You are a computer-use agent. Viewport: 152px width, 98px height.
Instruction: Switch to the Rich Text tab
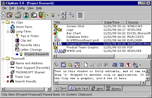pos(79,88)
